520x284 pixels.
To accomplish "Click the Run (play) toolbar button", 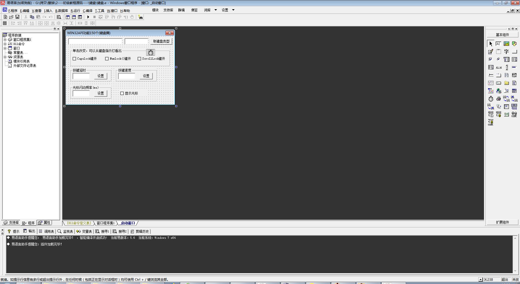I will coord(88,17).
